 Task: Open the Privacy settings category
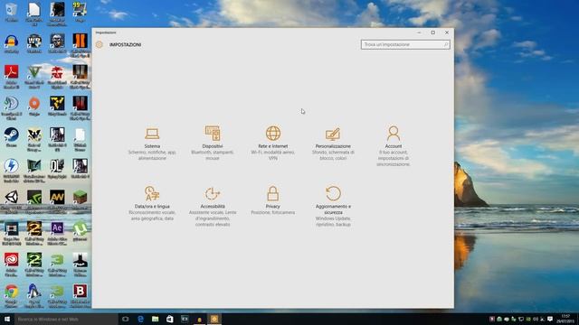(x=273, y=200)
